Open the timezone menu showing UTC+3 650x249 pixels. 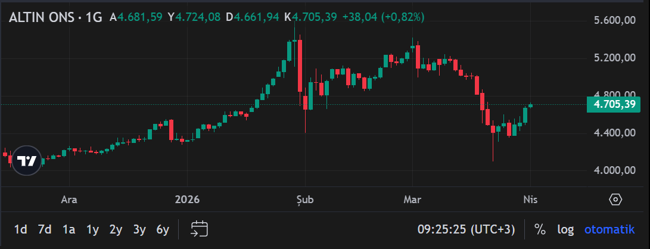coord(466,229)
